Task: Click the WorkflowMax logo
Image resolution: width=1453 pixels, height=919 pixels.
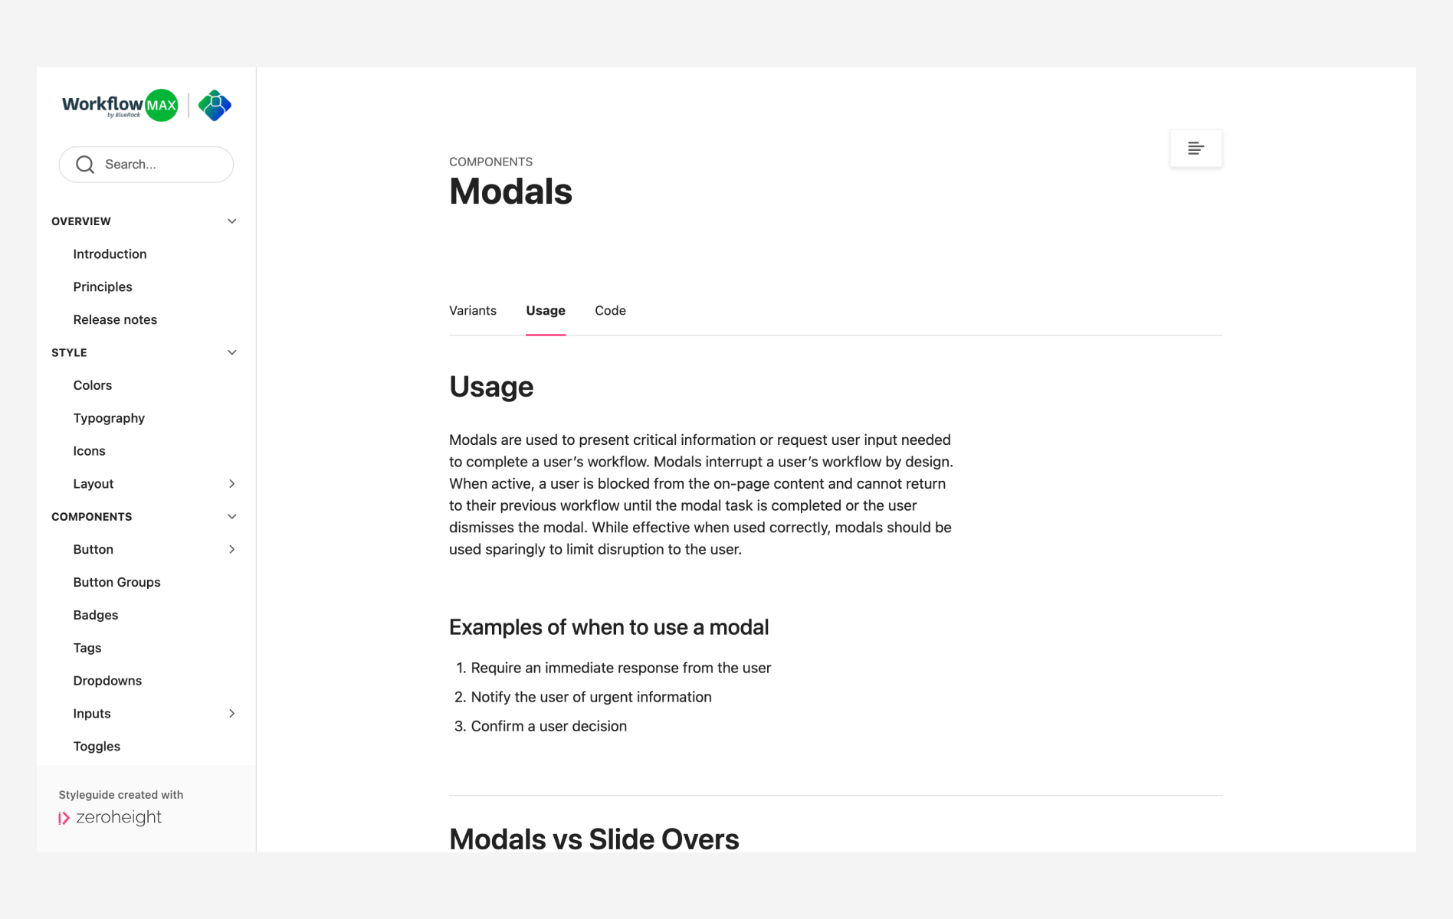Action: (120, 105)
